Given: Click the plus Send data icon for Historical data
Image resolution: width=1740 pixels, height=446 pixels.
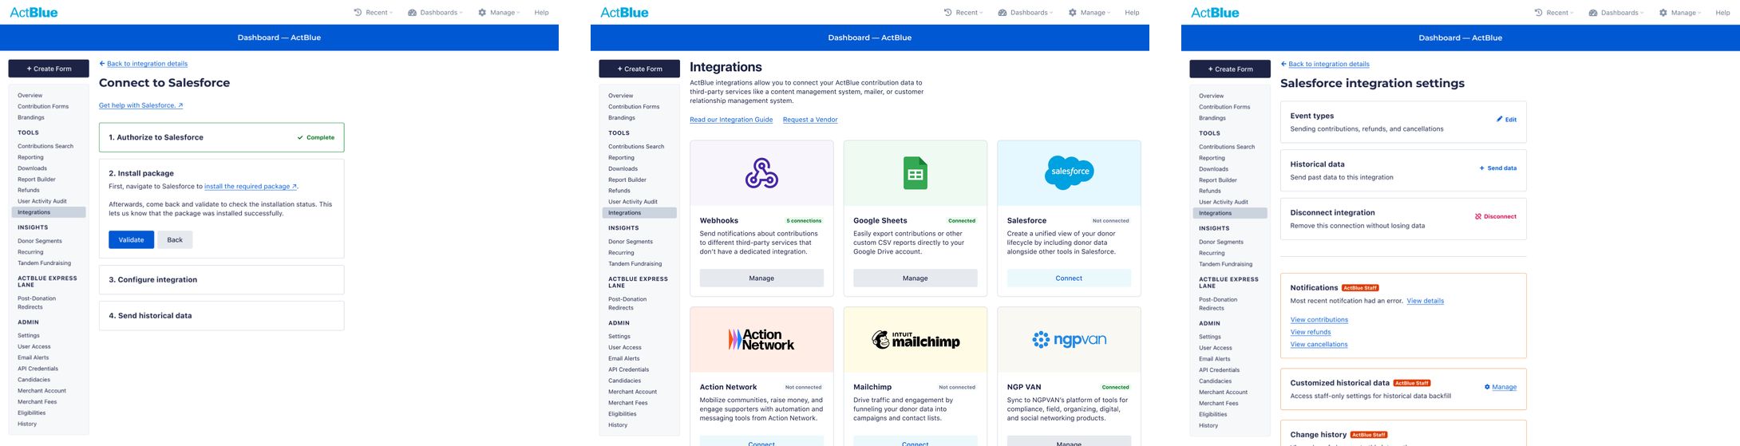Looking at the screenshot, I should [1482, 168].
